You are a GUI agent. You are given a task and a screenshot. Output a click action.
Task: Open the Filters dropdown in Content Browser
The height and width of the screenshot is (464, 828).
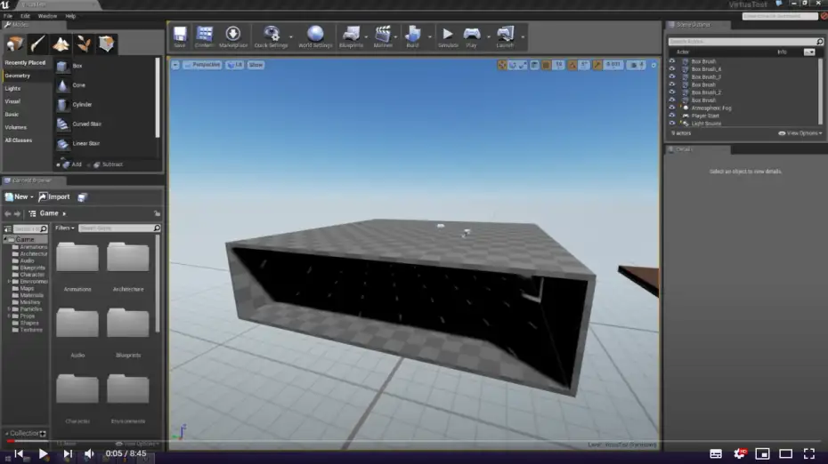click(65, 228)
